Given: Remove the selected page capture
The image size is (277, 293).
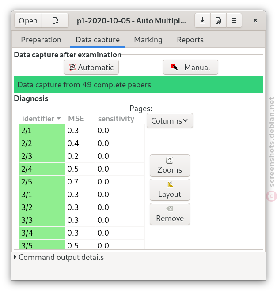Looking at the screenshot, I should [170, 214].
